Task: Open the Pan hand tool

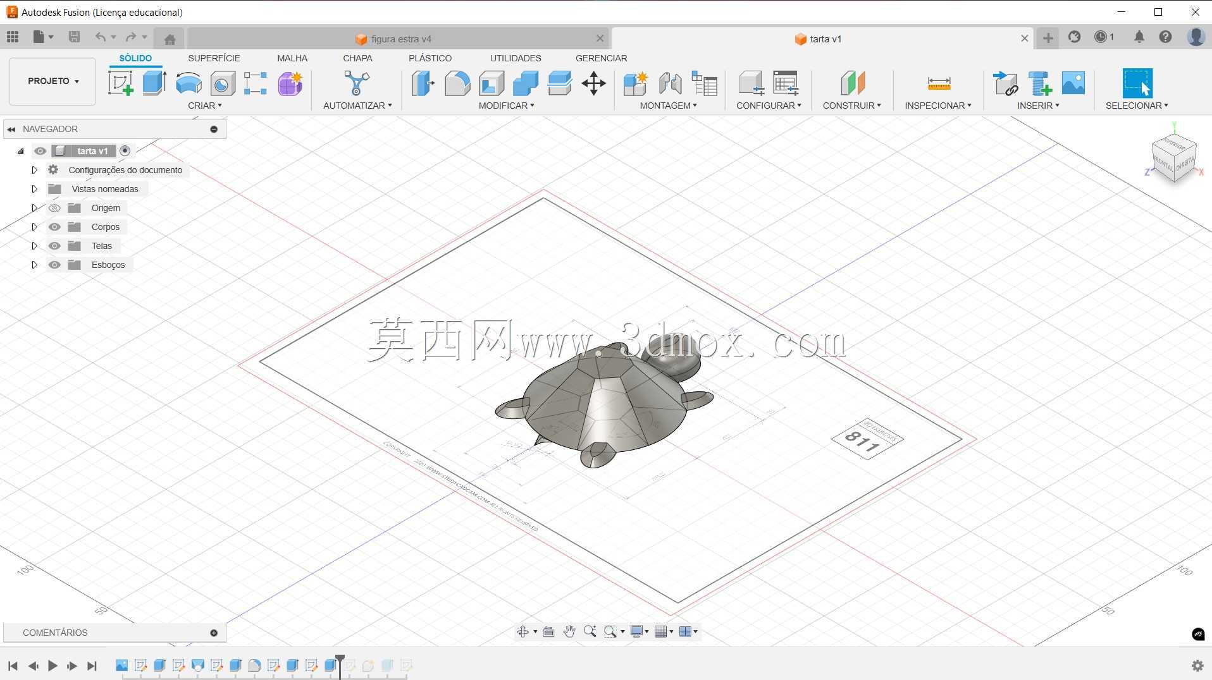Action: (x=569, y=631)
